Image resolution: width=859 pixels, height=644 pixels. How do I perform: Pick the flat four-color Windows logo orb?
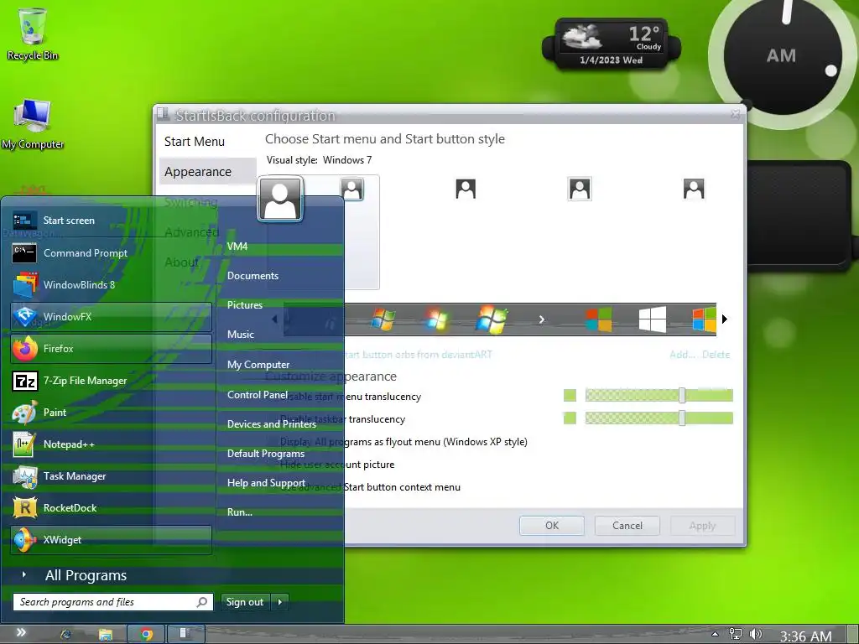(598, 319)
